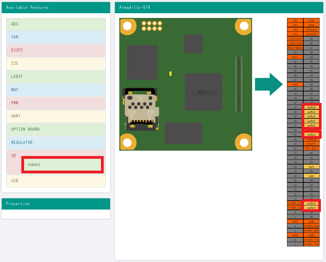Click the SD card slot on the board

(x=141, y=109)
